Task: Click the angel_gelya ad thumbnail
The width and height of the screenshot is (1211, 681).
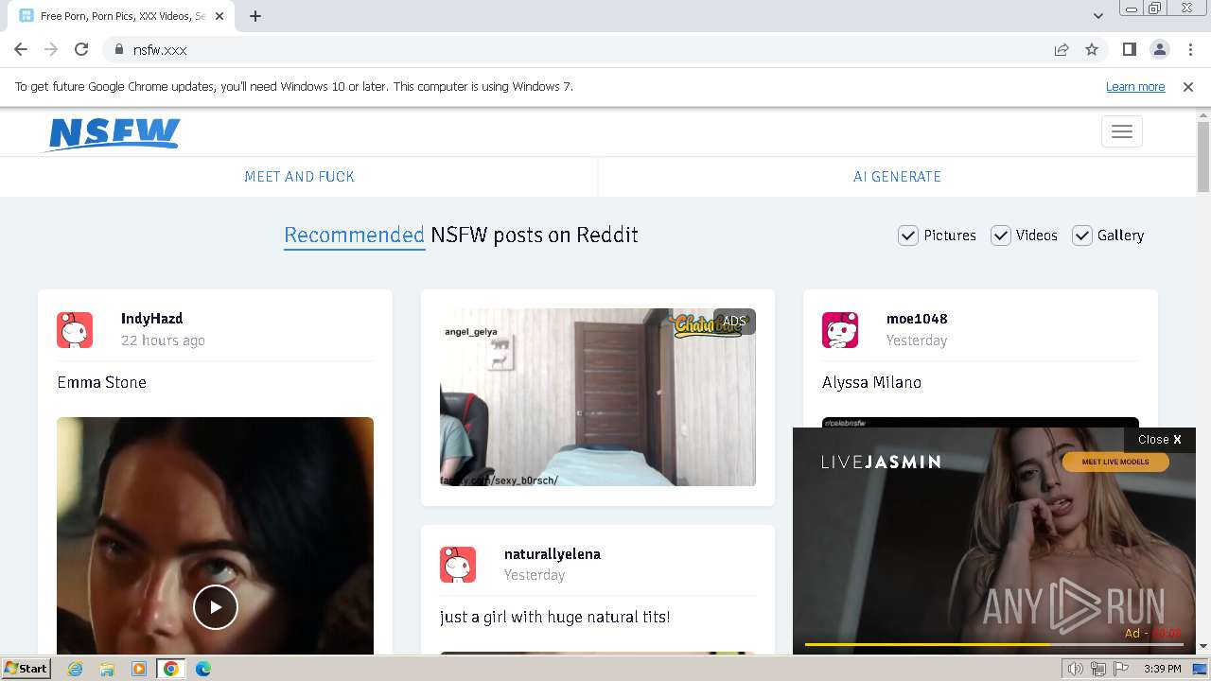Action: pos(598,397)
